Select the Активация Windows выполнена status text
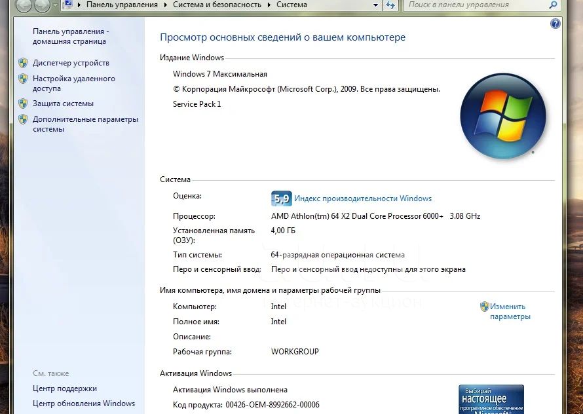This screenshot has height=414, width=583. [x=230, y=390]
